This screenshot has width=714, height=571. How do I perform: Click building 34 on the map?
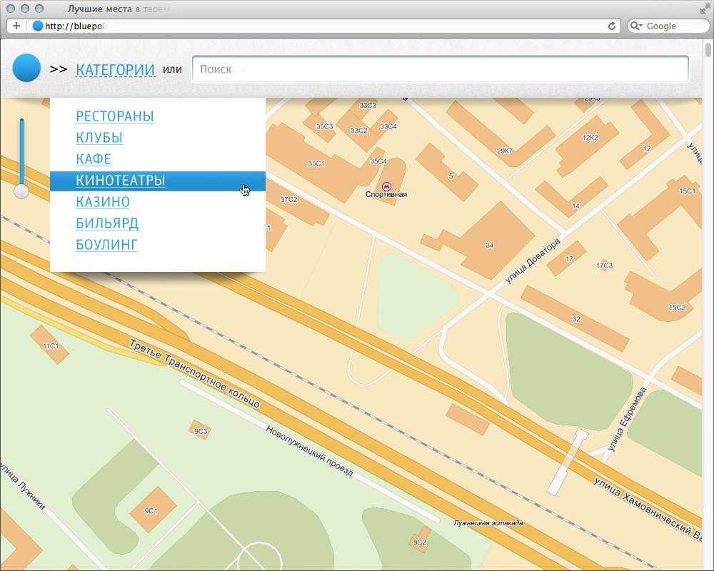[x=489, y=245]
